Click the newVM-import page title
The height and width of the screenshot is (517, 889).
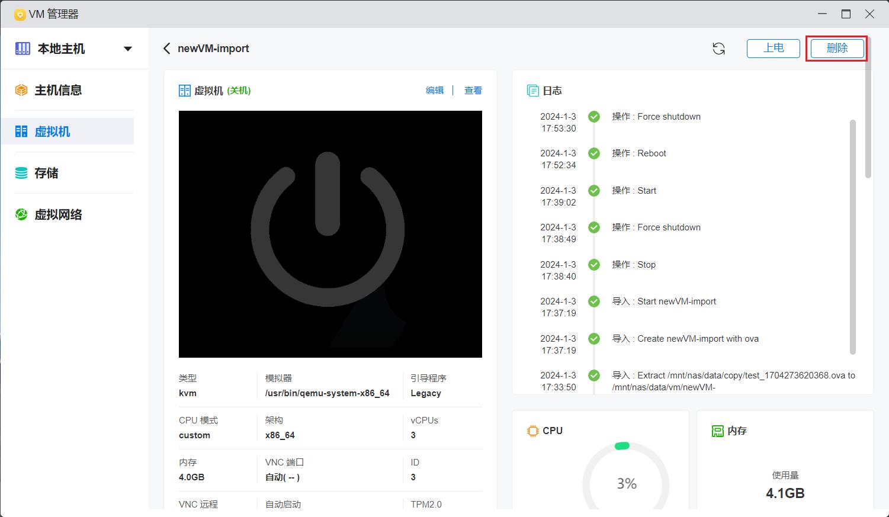coord(213,49)
